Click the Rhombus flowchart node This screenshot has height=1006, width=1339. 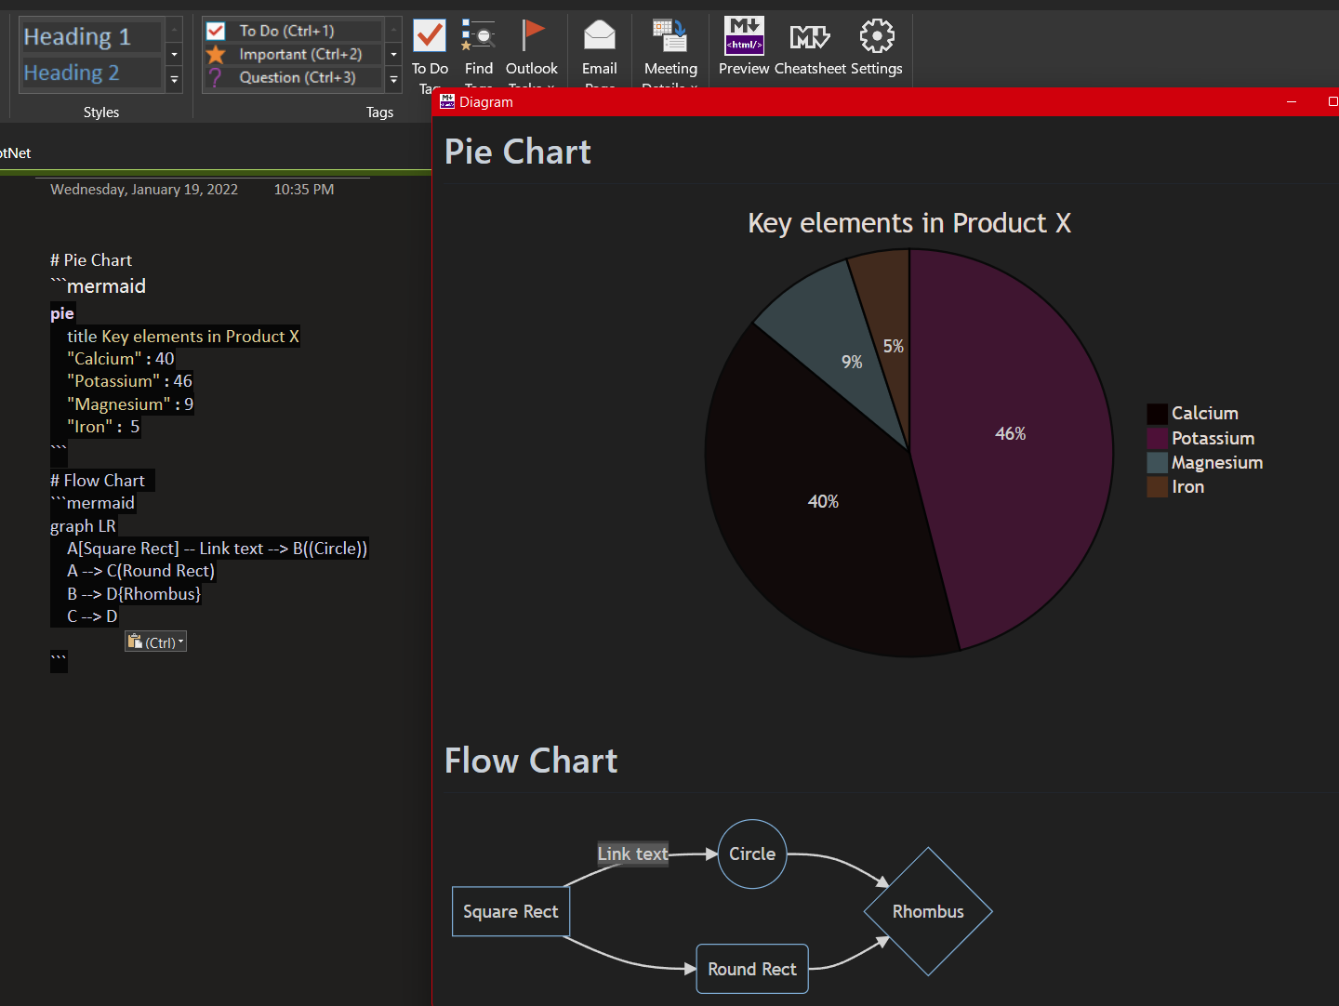[x=928, y=911]
